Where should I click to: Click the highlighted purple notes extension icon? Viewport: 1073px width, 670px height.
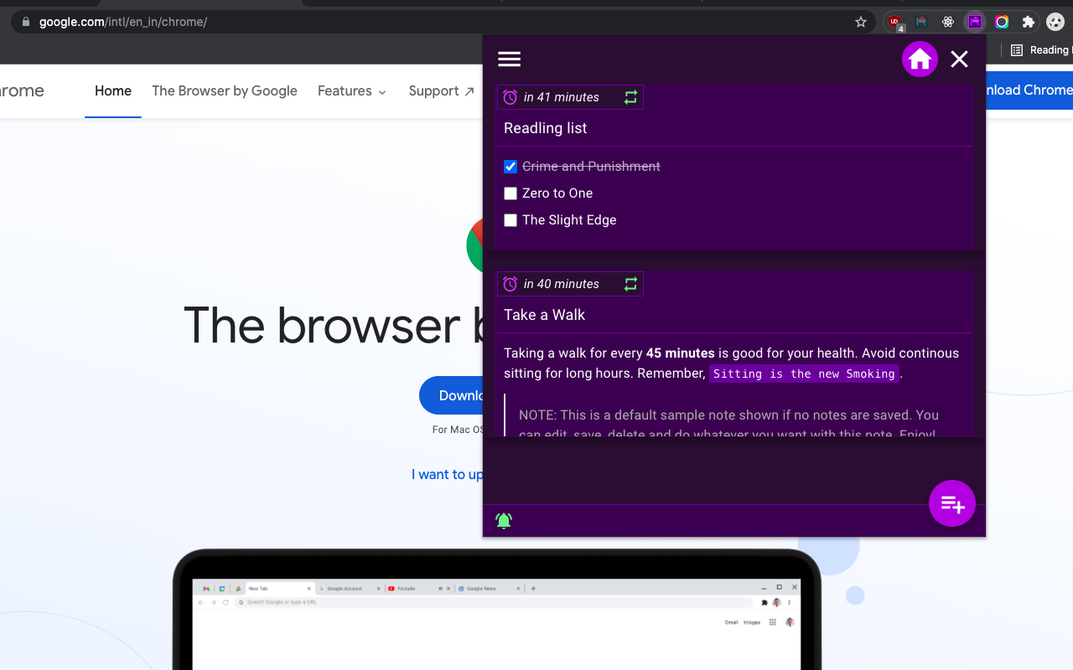[x=975, y=22]
